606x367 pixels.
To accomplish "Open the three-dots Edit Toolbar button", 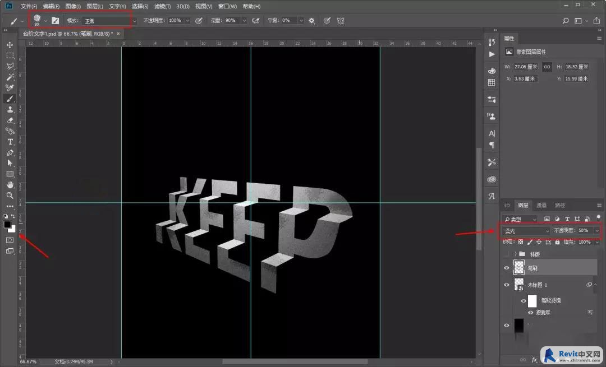I will [x=10, y=206].
